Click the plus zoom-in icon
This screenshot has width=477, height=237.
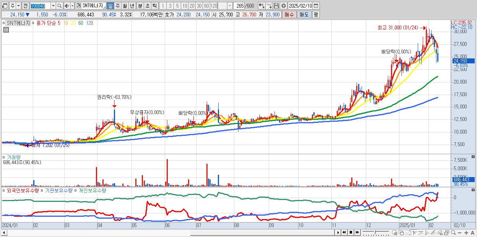pyautogui.click(x=466, y=233)
